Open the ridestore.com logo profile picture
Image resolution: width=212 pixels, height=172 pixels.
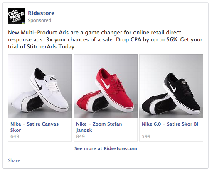pyautogui.click(x=16, y=16)
